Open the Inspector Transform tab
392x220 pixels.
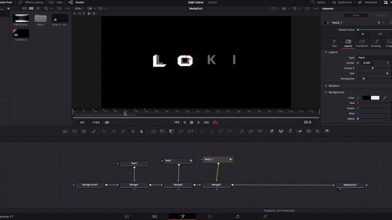(362, 43)
